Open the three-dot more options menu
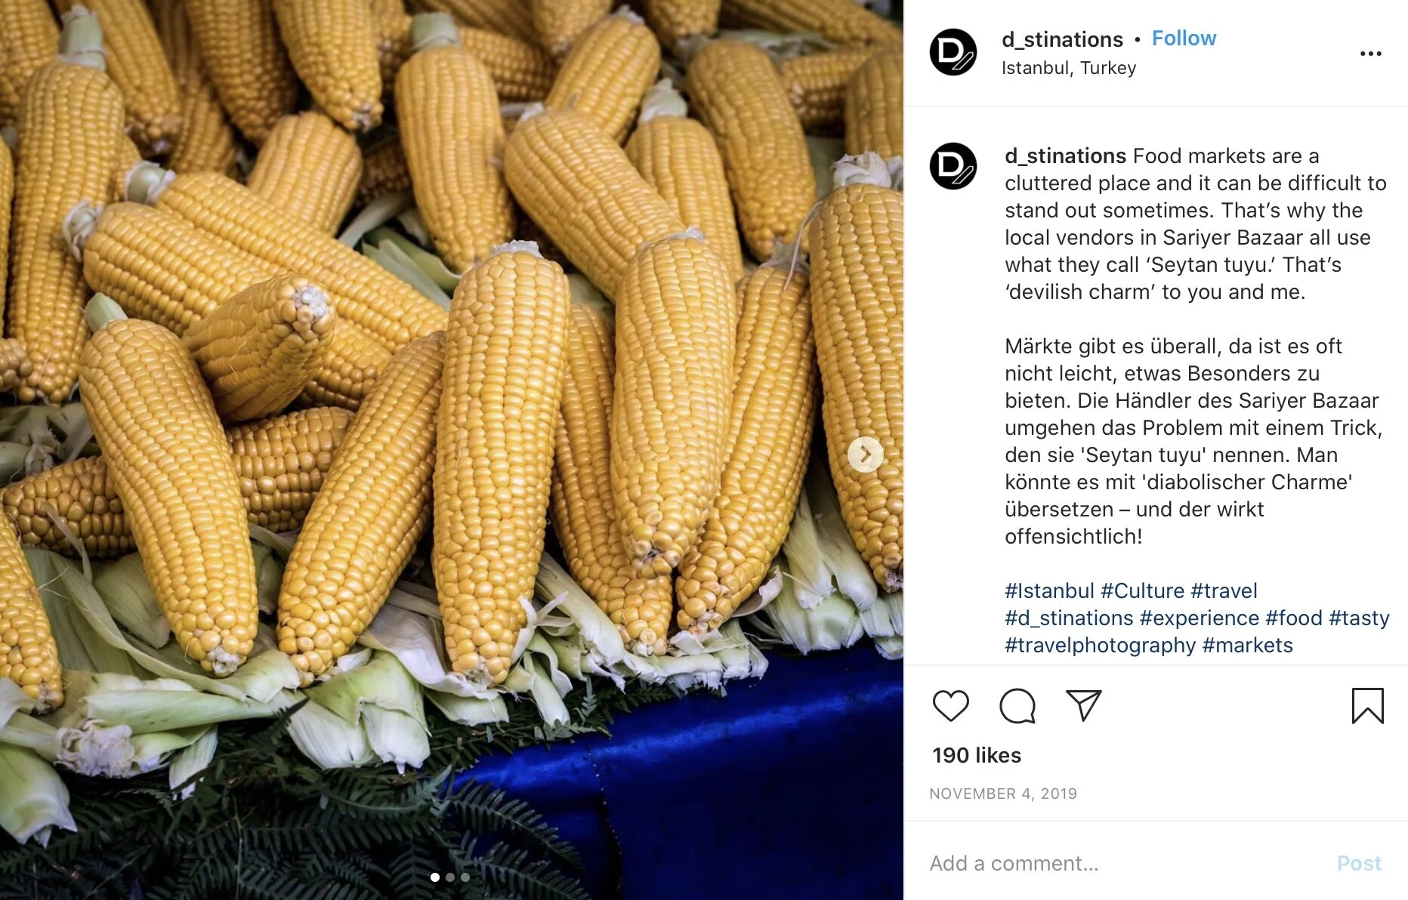 click(1370, 54)
